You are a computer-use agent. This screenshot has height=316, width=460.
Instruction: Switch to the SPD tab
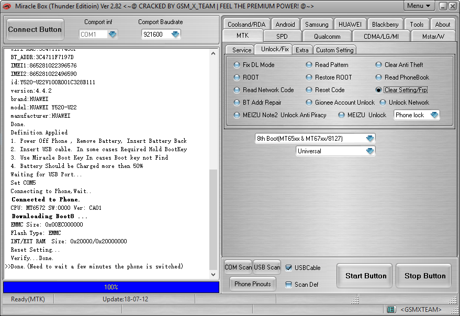tap(282, 37)
